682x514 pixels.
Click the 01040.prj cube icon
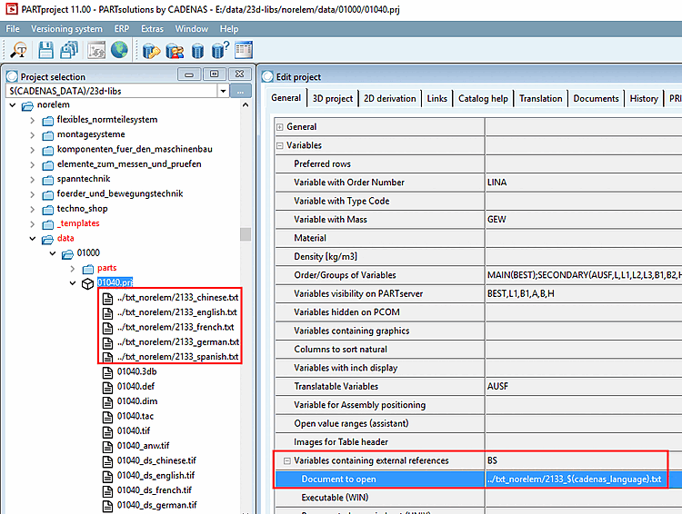coord(88,283)
